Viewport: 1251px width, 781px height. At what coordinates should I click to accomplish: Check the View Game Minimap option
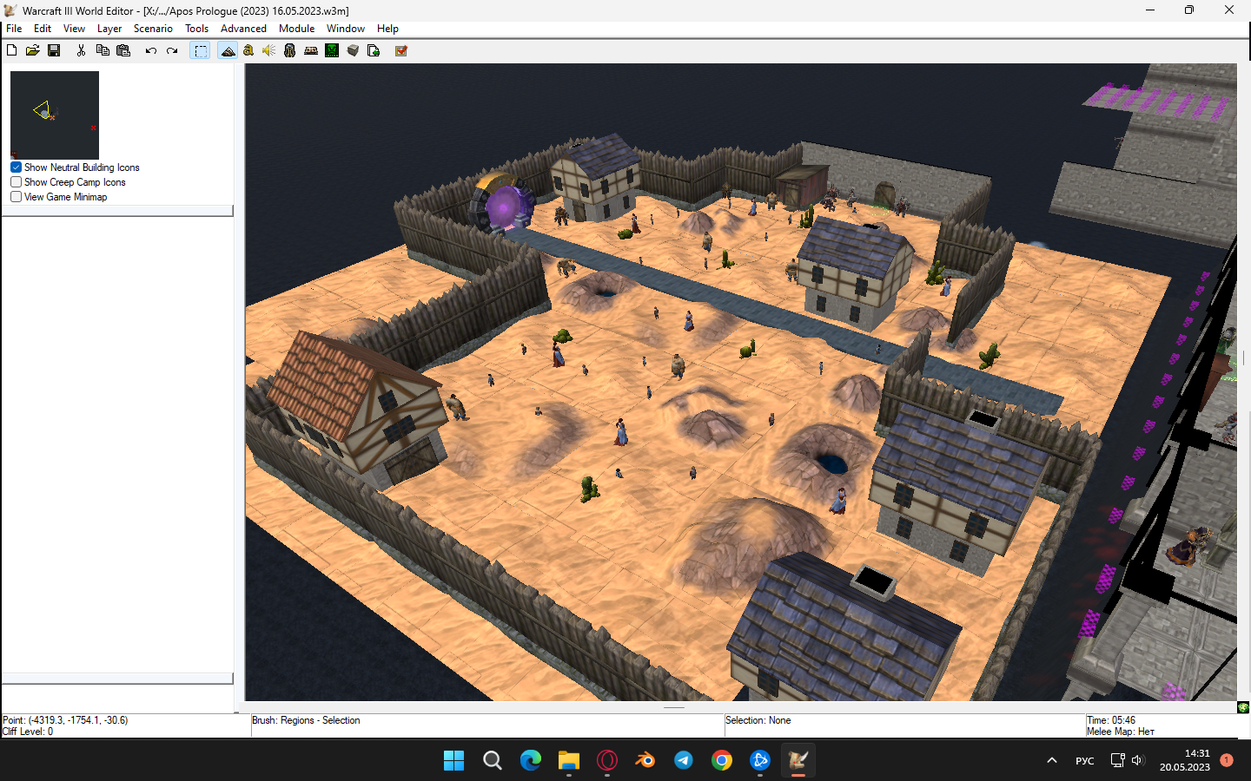point(16,197)
